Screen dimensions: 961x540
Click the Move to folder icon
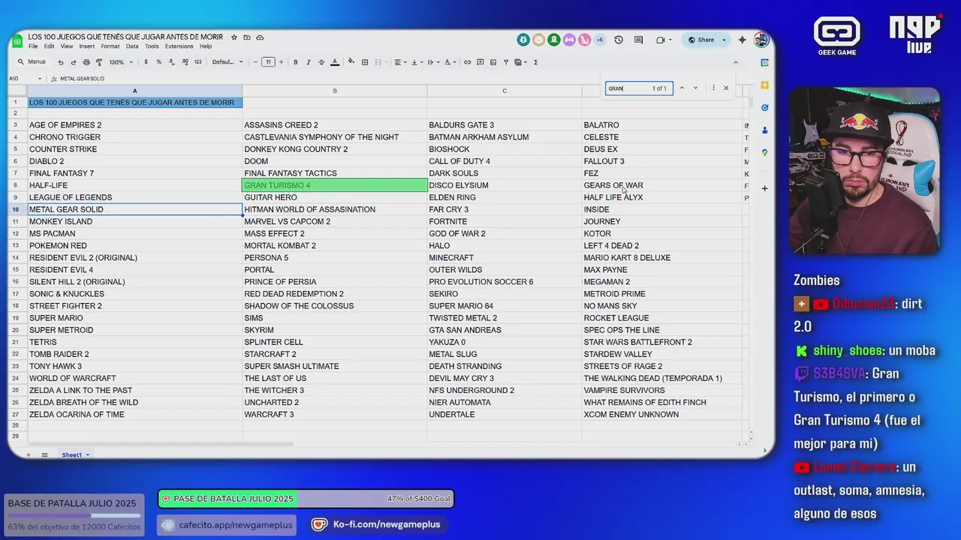(x=247, y=37)
